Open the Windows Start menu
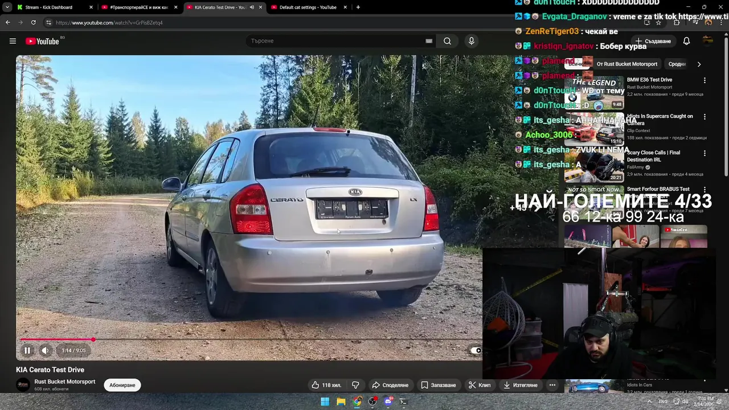 point(325,401)
